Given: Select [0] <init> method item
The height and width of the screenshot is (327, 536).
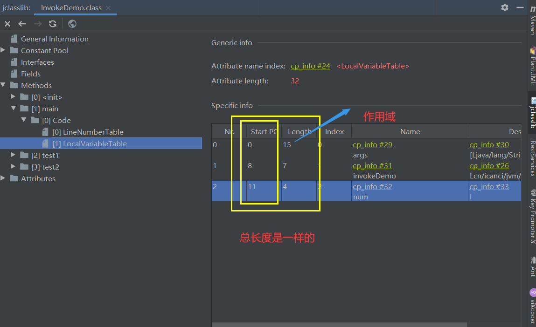Looking at the screenshot, I should point(47,97).
